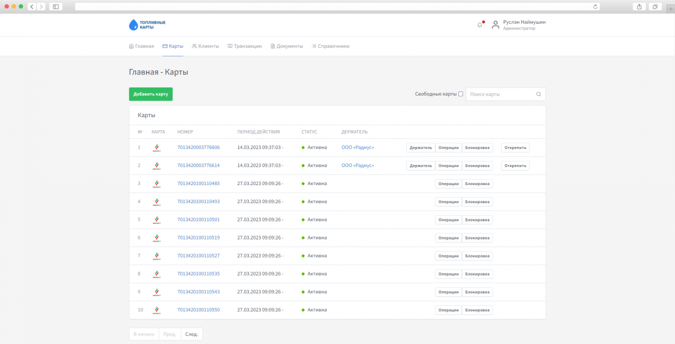Open the Главная tab

[142, 46]
